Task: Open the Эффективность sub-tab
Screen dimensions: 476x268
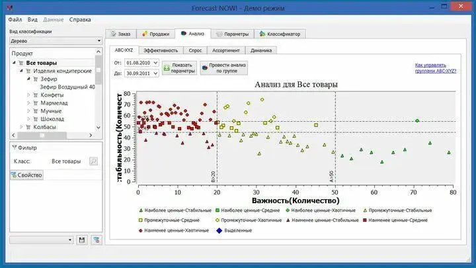Action: click(x=161, y=50)
